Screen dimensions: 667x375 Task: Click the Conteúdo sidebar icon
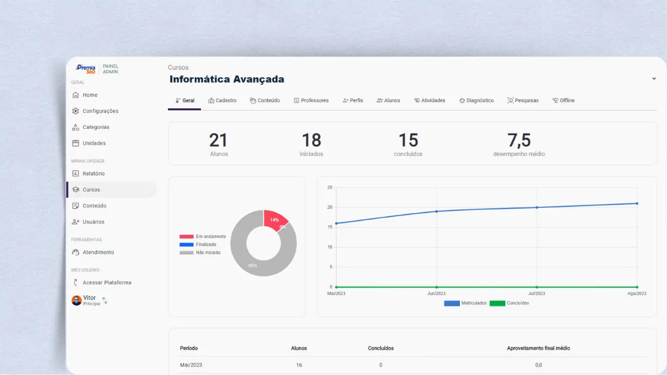click(76, 206)
